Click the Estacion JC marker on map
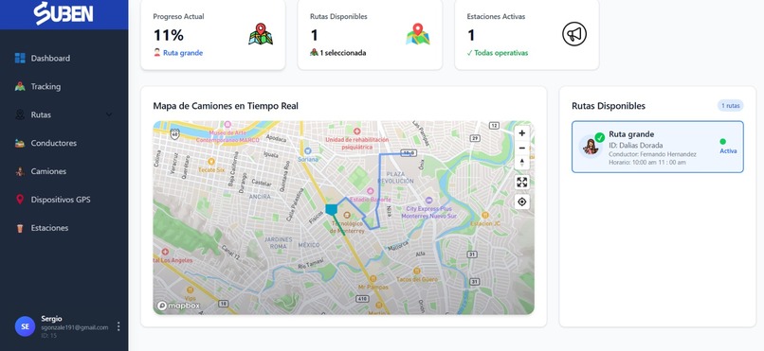 pyautogui.click(x=484, y=215)
